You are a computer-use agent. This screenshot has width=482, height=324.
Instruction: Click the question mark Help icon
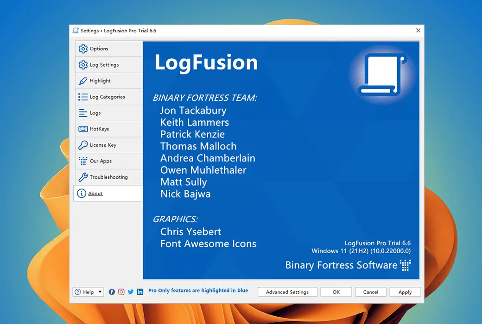pyautogui.click(x=78, y=292)
